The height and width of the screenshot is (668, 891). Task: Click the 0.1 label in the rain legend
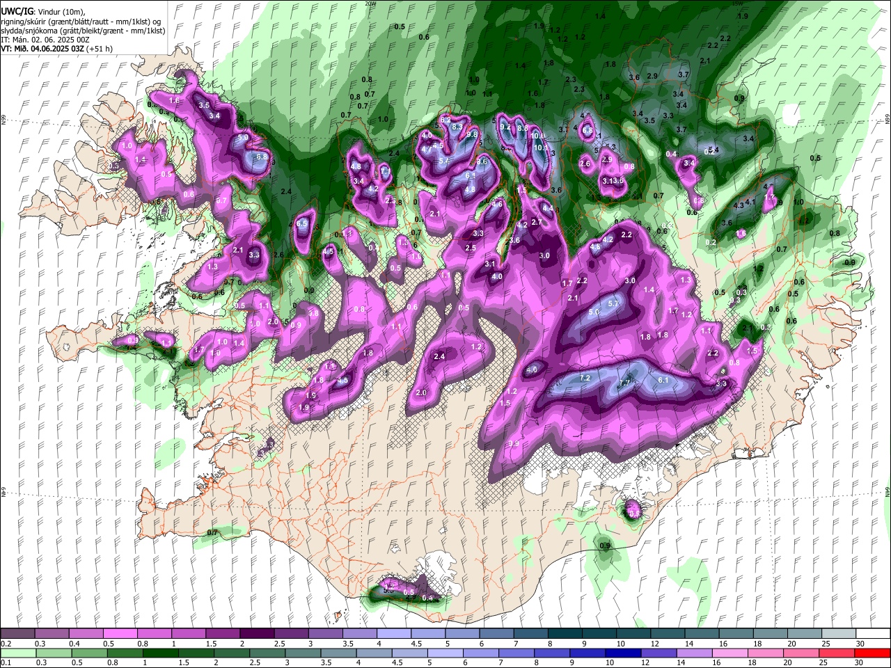(6, 662)
